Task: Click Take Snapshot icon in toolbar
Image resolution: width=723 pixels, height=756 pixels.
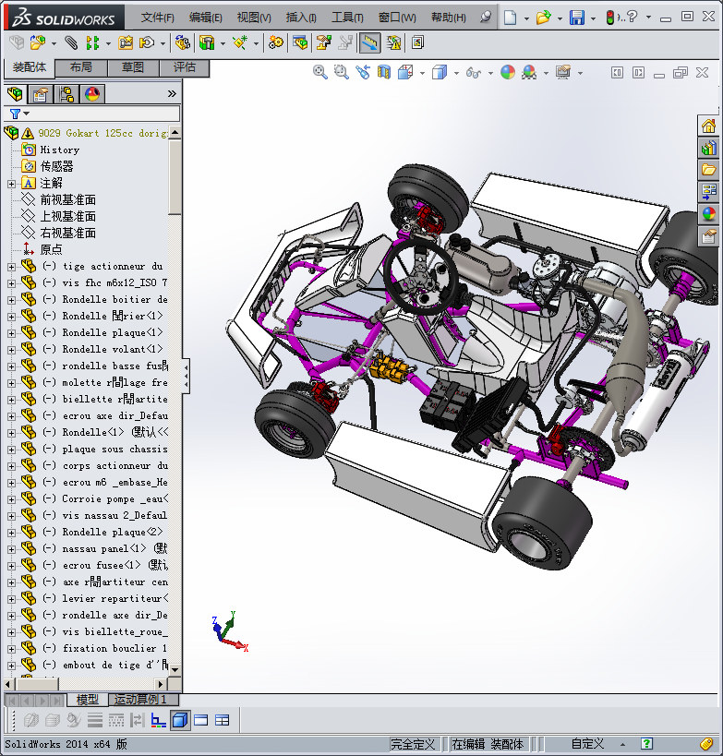Action: tap(417, 42)
